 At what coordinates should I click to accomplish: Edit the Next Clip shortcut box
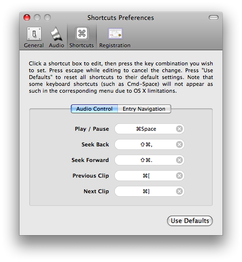coord(150,191)
